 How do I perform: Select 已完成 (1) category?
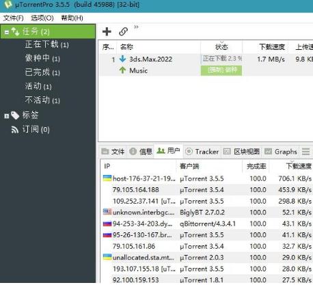click(42, 72)
